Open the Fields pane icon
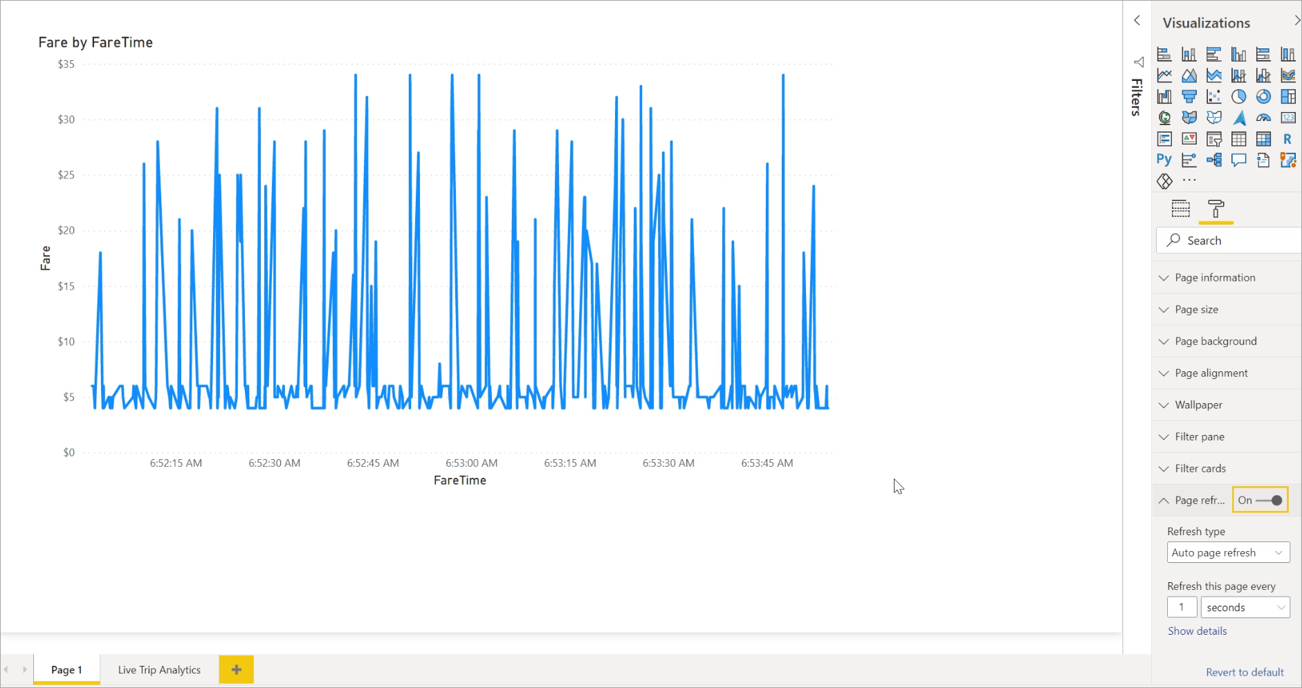The image size is (1302, 688). coord(1181,209)
